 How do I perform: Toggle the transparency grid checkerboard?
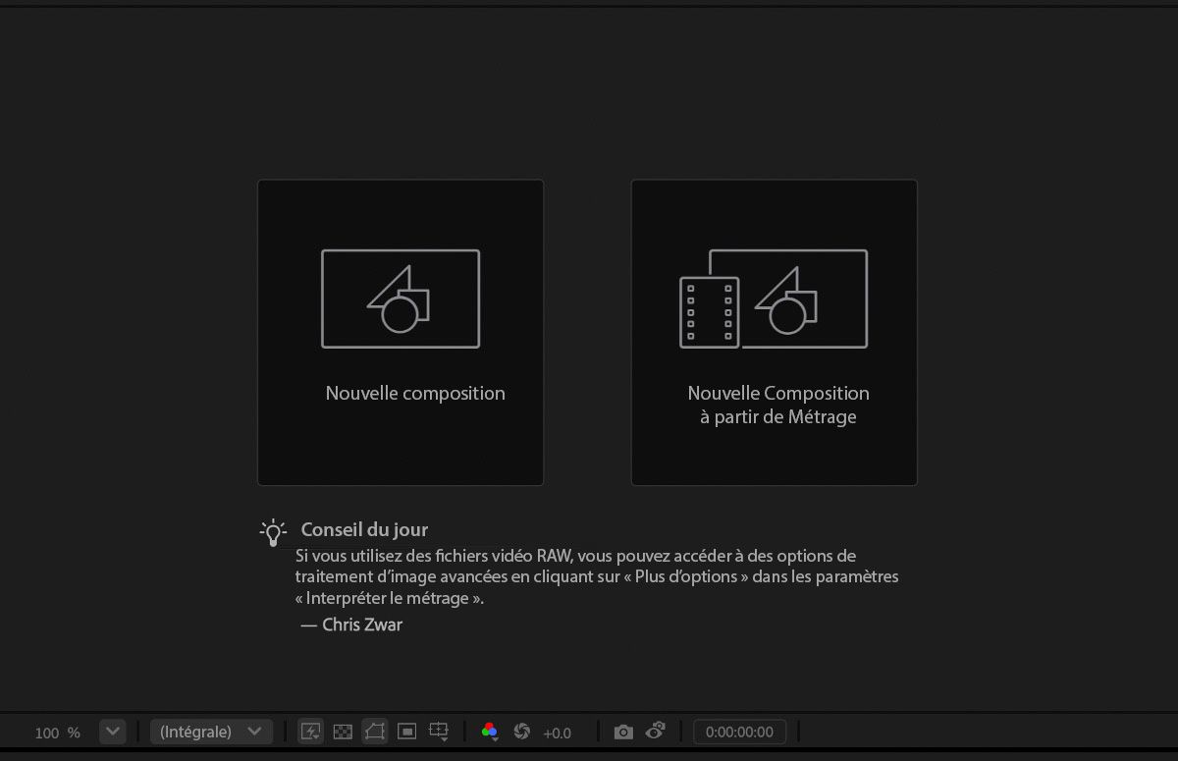(x=343, y=732)
